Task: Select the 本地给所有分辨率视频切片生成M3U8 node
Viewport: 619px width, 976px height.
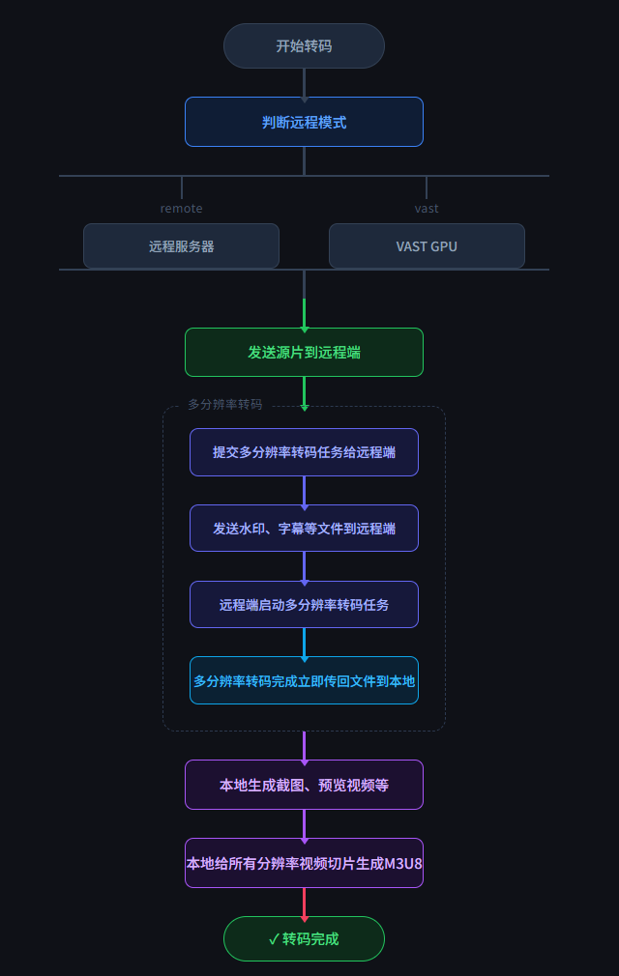Action: [304, 863]
